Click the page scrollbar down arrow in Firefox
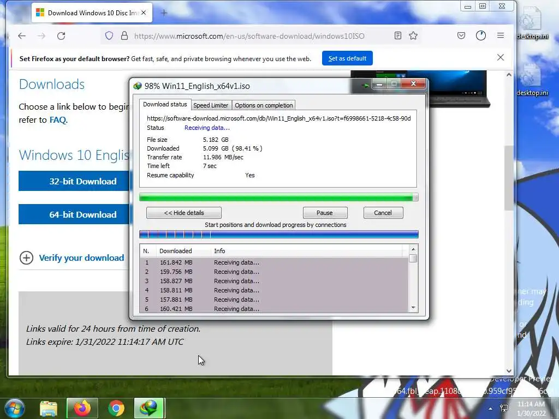The width and height of the screenshot is (559, 419). 509,370
